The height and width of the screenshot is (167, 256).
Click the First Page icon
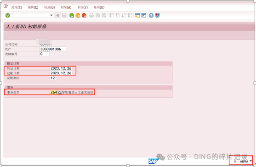coord(111,16)
